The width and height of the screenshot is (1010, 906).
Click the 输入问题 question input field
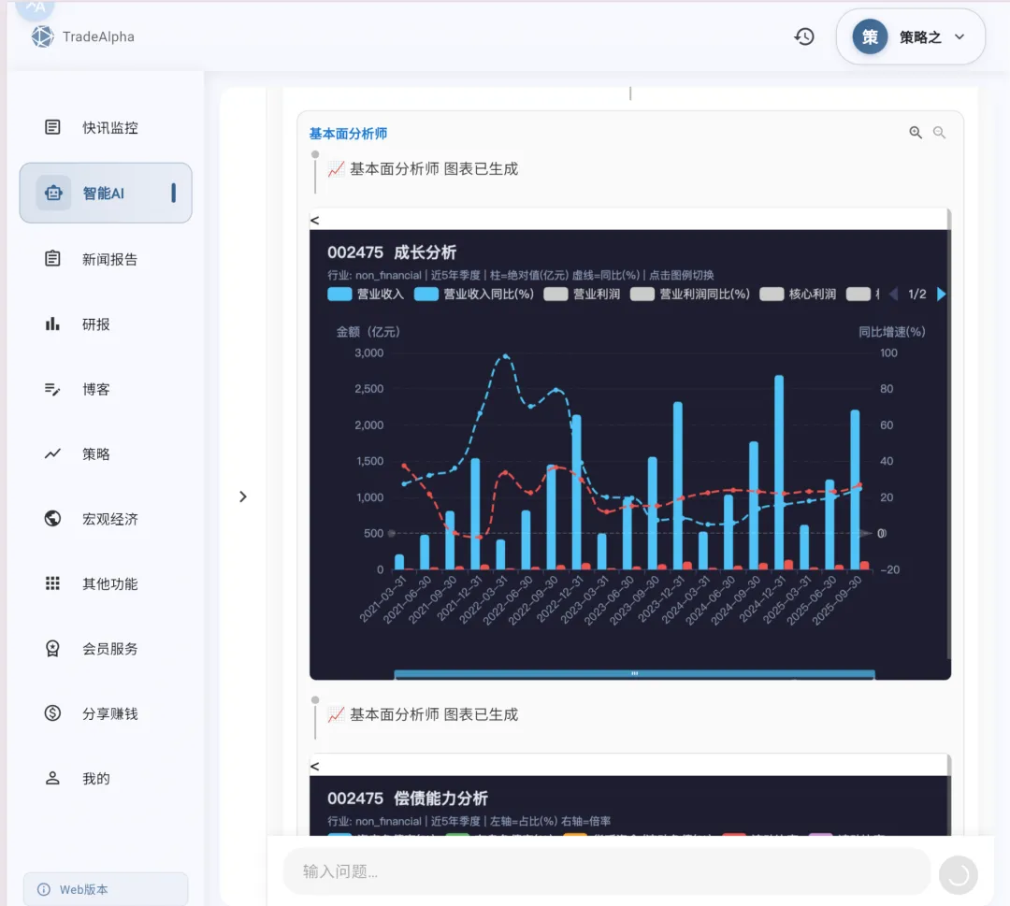click(607, 871)
